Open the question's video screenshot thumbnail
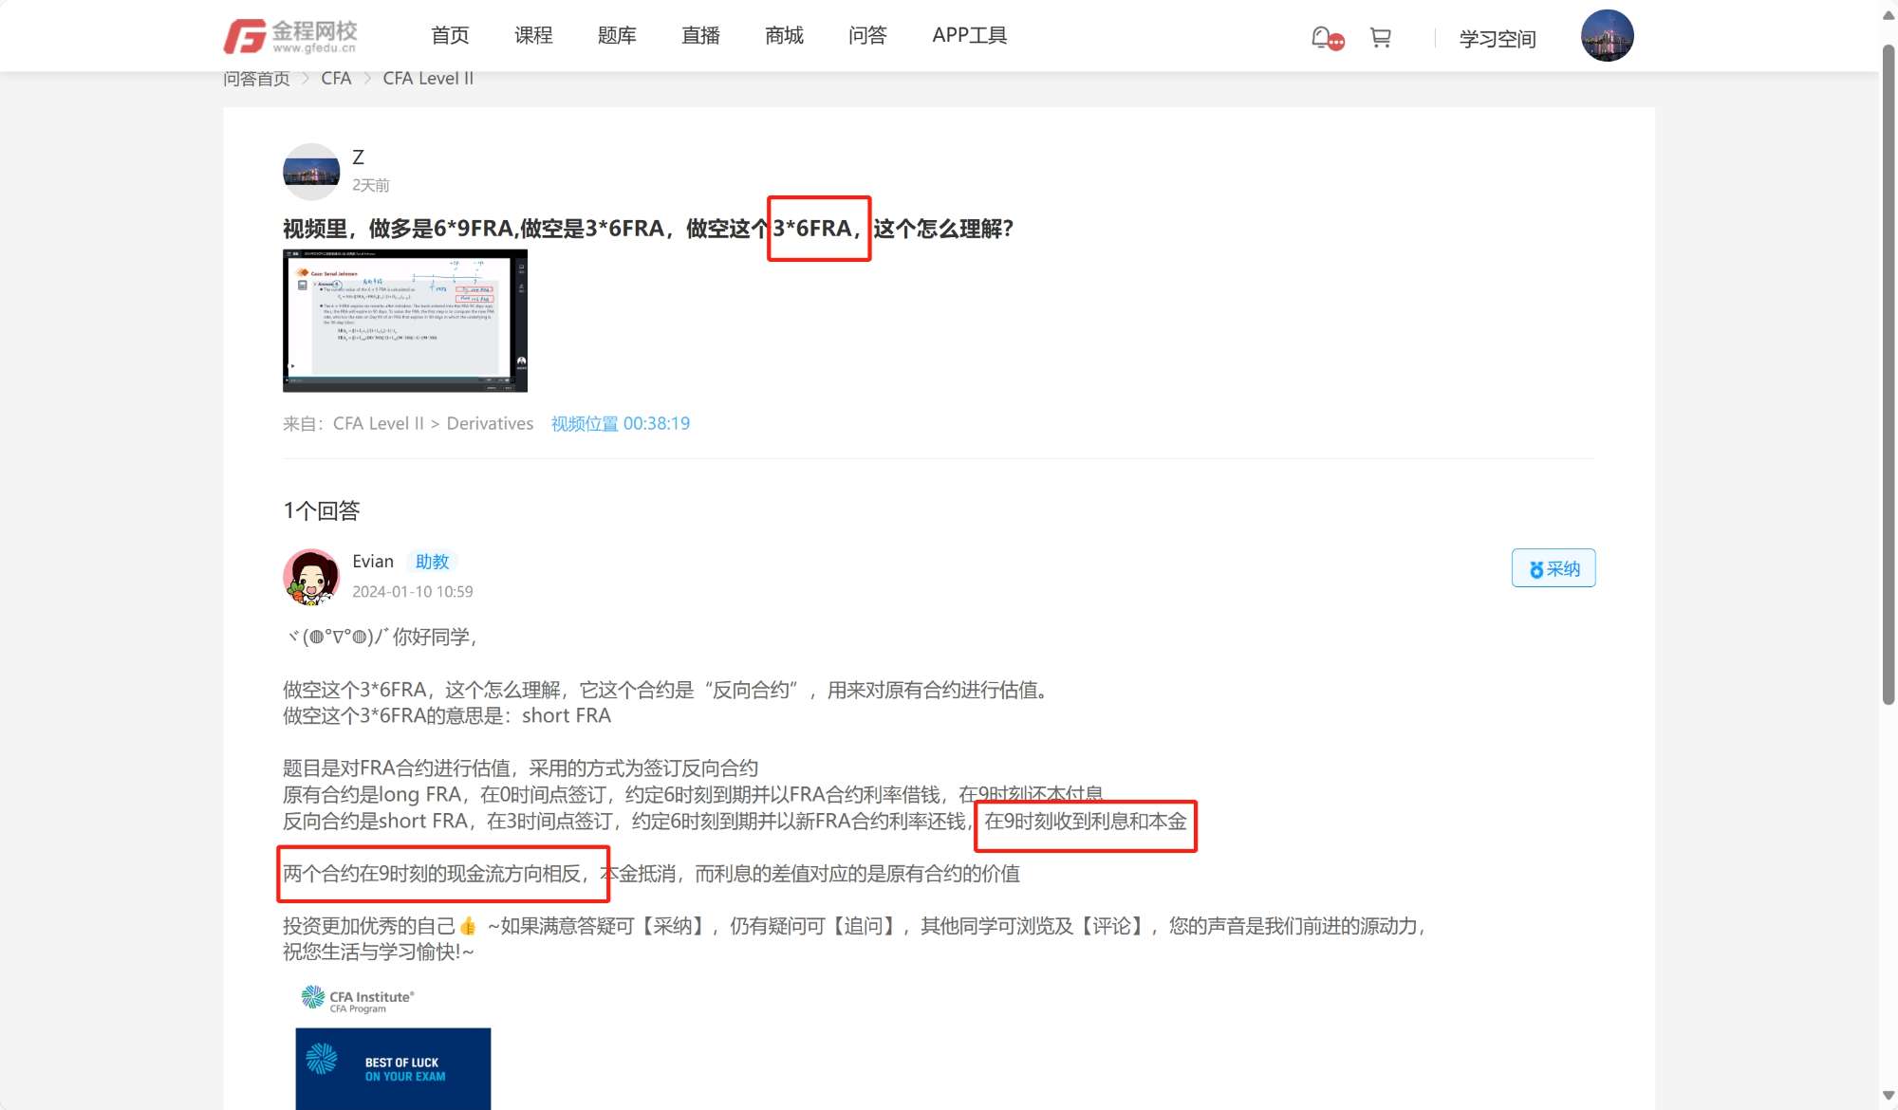This screenshot has height=1110, width=1898. (x=405, y=321)
